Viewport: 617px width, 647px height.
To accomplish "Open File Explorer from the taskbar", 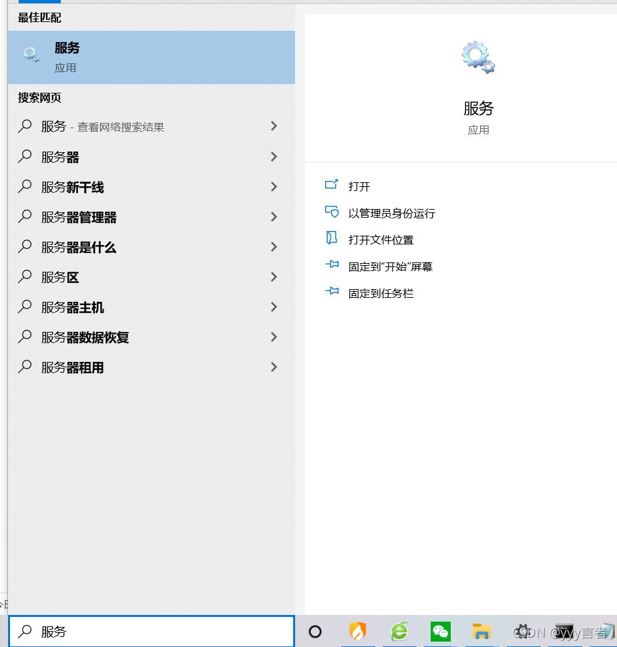I will click(x=481, y=630).
